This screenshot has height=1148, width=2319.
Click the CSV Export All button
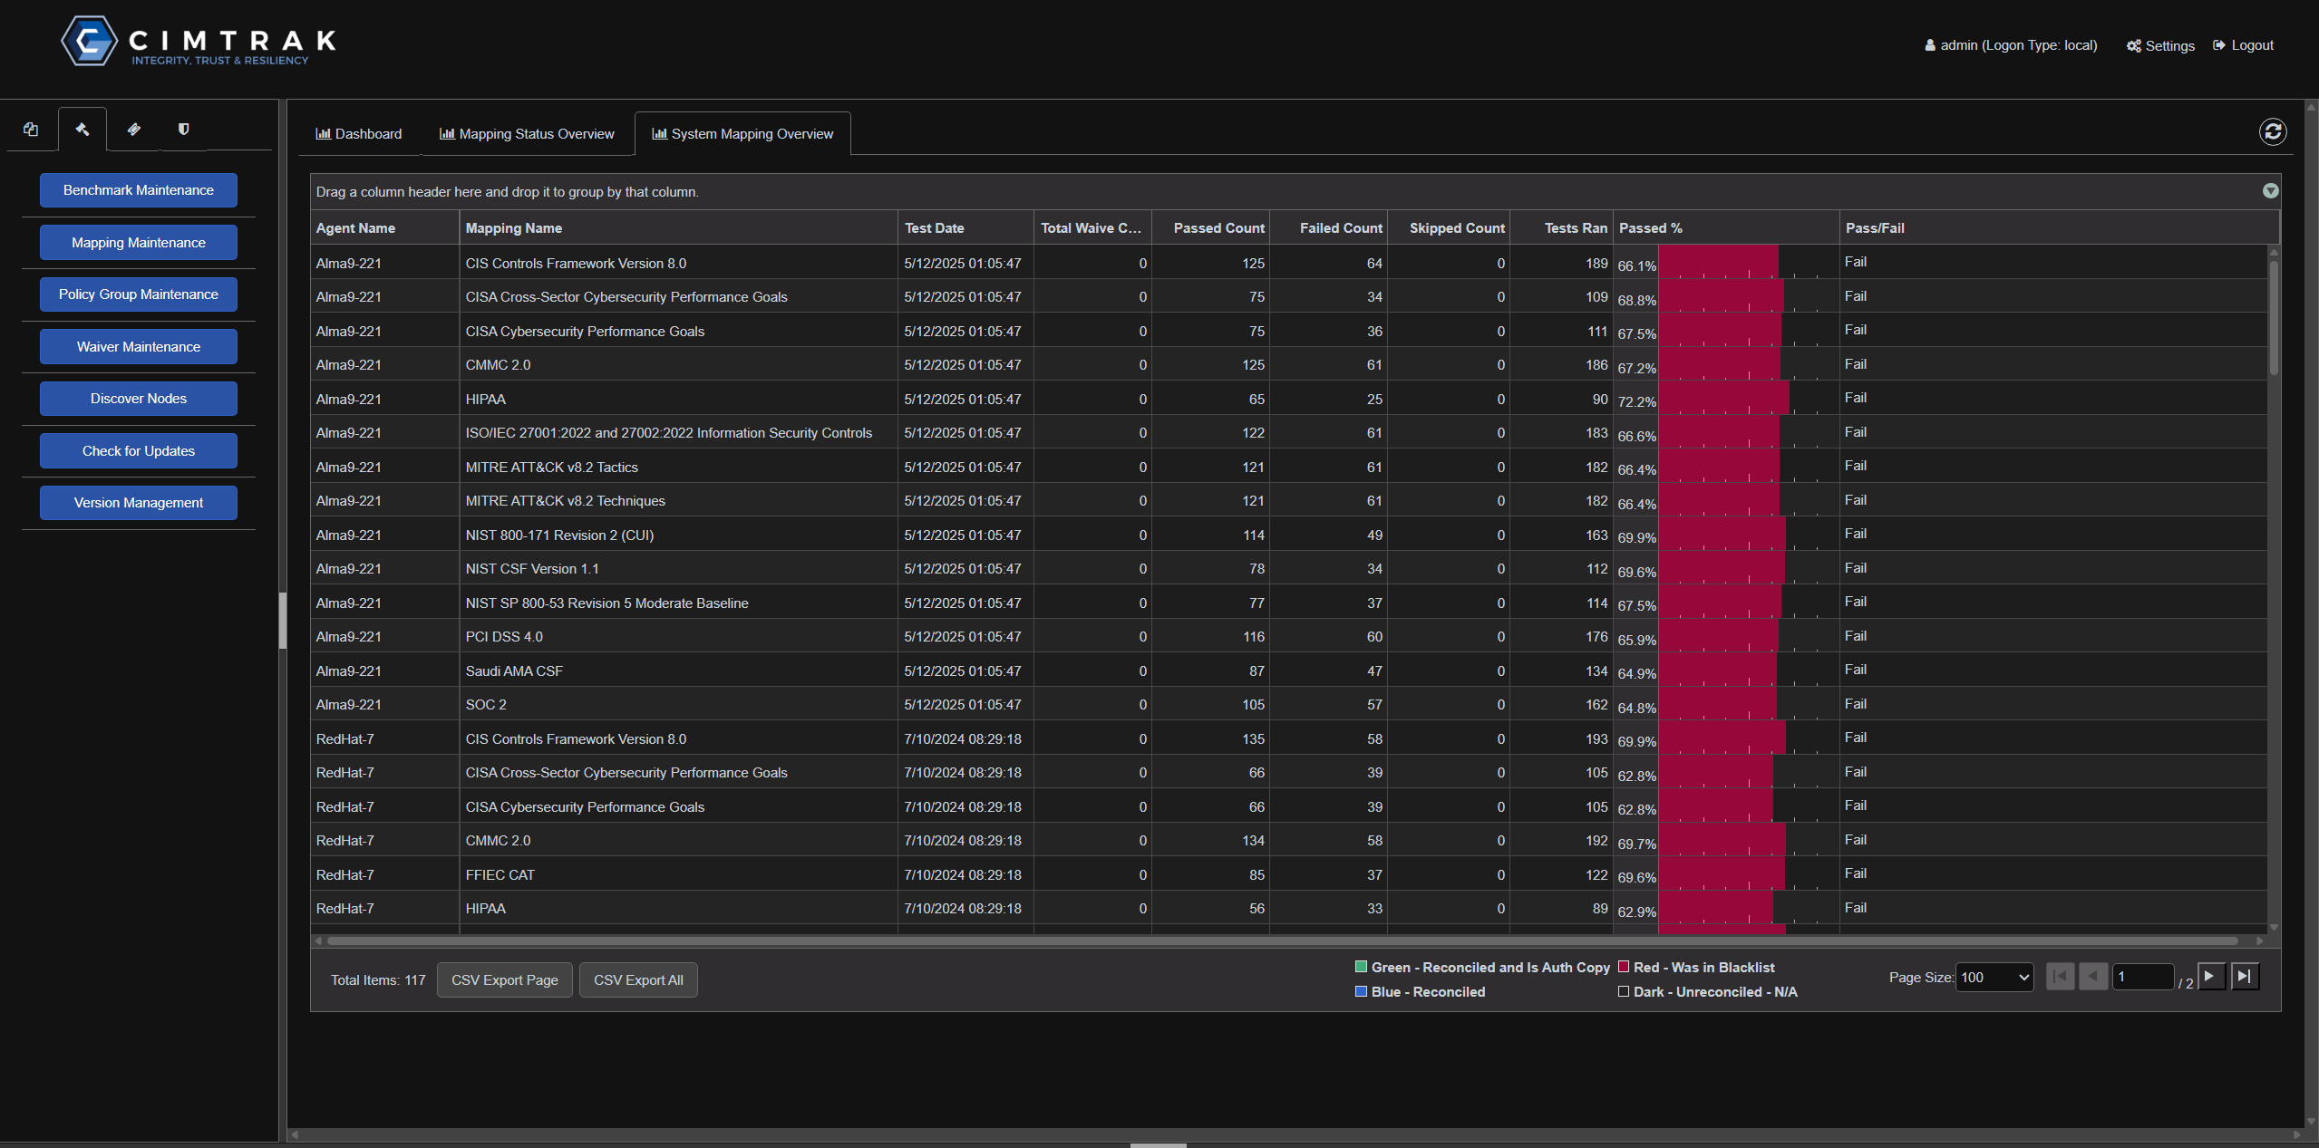click(x=638, y=979)
